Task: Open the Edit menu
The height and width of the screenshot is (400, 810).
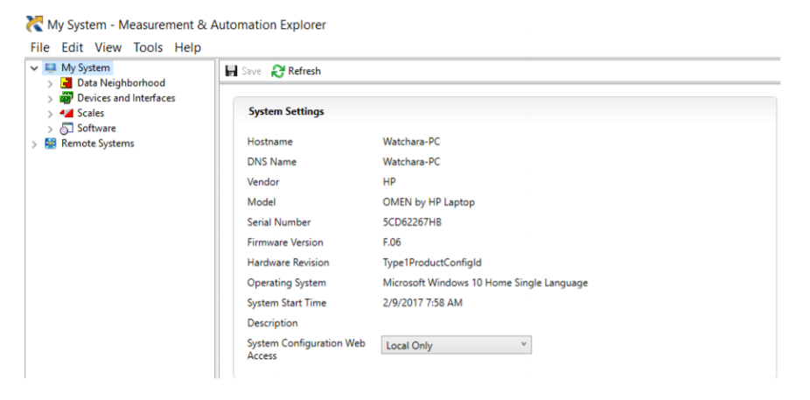Action: [x=73, y=47]
